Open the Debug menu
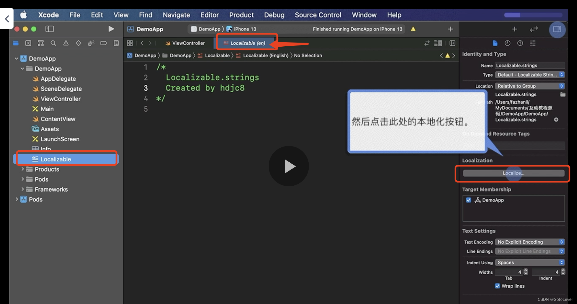The height and width of the screenshot is (304, 577). 274,15
